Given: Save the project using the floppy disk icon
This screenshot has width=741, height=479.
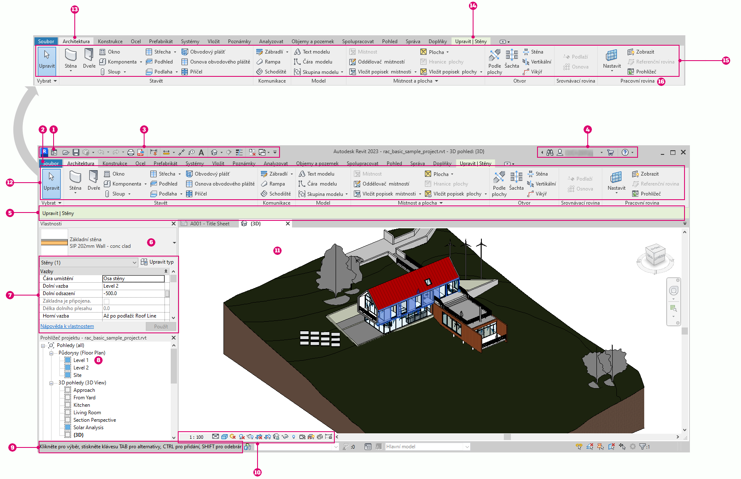Looking at the screenshot, I should point(76,152).
